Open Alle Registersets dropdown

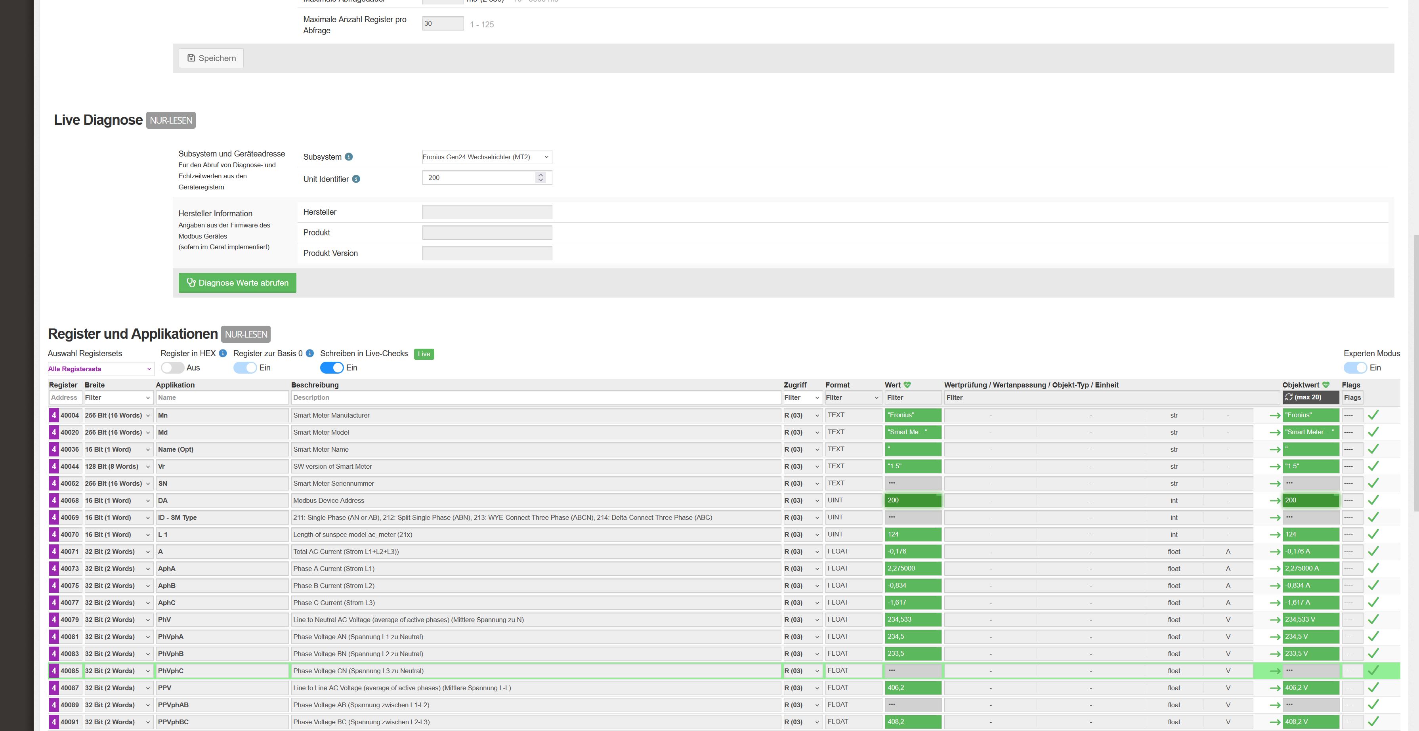click(x=100, y=369)
